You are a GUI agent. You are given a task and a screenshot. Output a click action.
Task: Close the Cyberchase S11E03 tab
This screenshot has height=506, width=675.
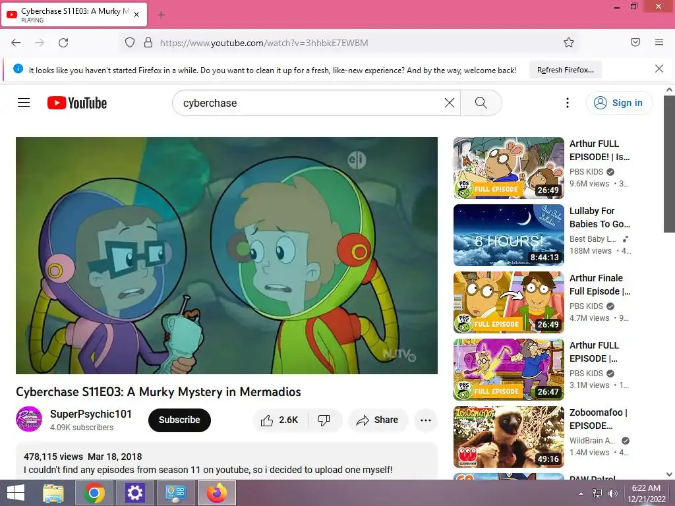click(x=136, y=14)
